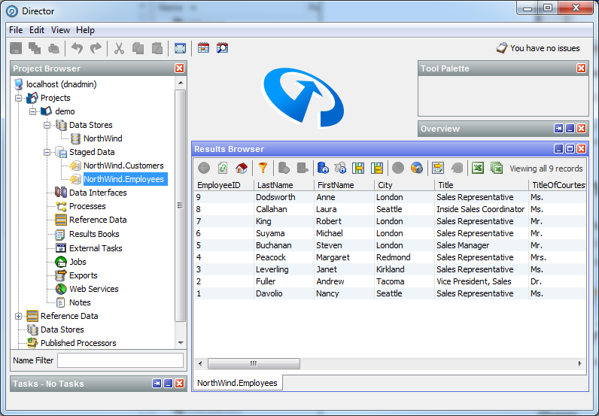Screen dimensions: 599x416
Task: Click the columns arrow icon left of its twin
Action: pyautogui.click(x=358, y=168)
